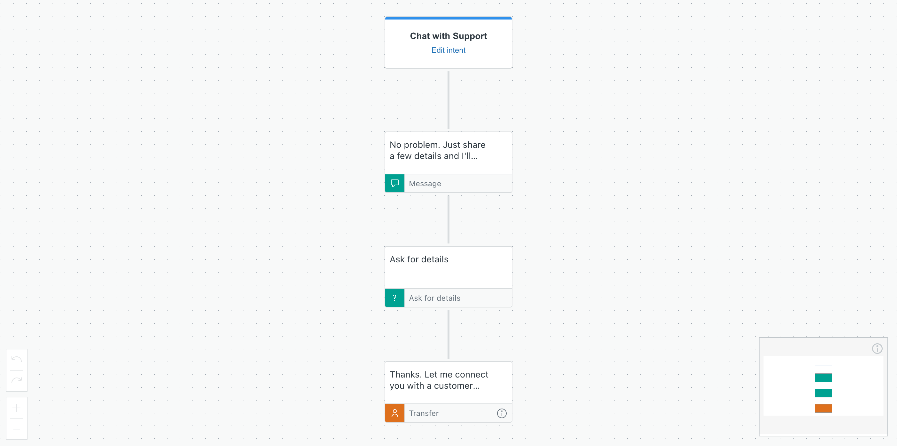Click the Transfer step type label
The height and width of the screenshot is (446, 897).
[x=424, y=413]
